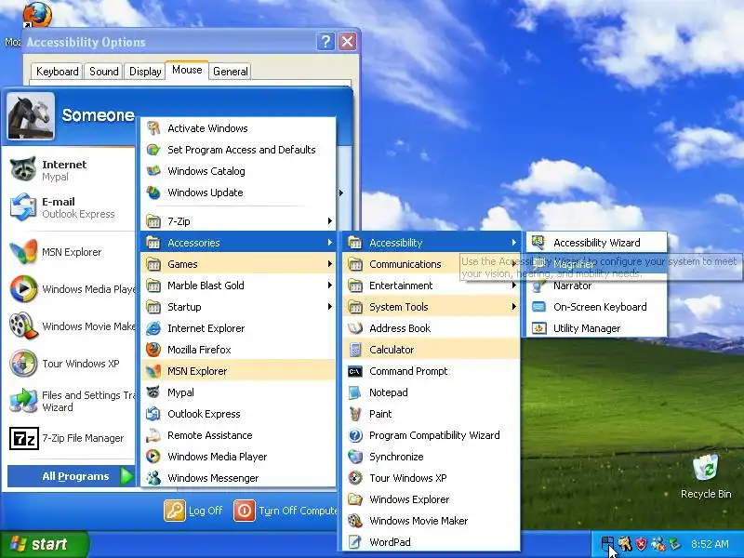Click the Program Compatibility Wizard icon
Image resolution: width=744 pixels, height=558 pixels.
pyautogui.click(x=355, y=435)
